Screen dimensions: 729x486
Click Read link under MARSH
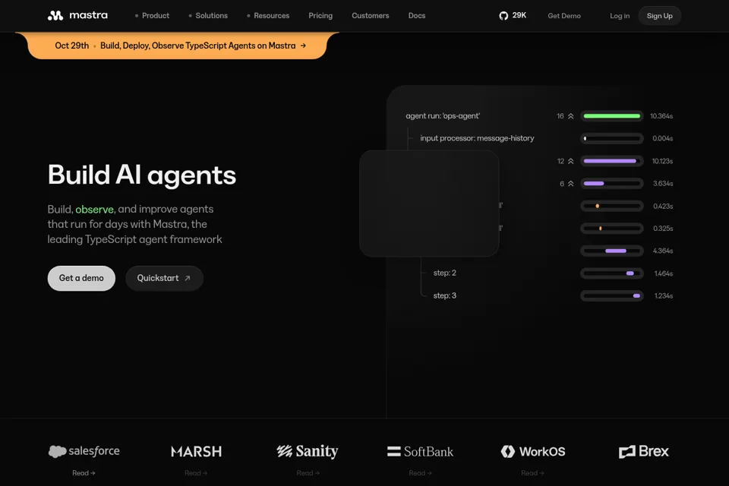[x=196, y=473]
